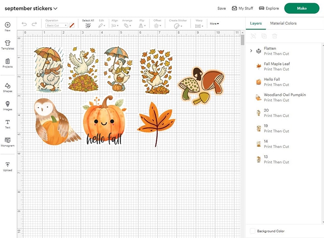Open the Shapes tool
Image resolution: width=324 pixels, height=238 pixels.
(7, 87)
